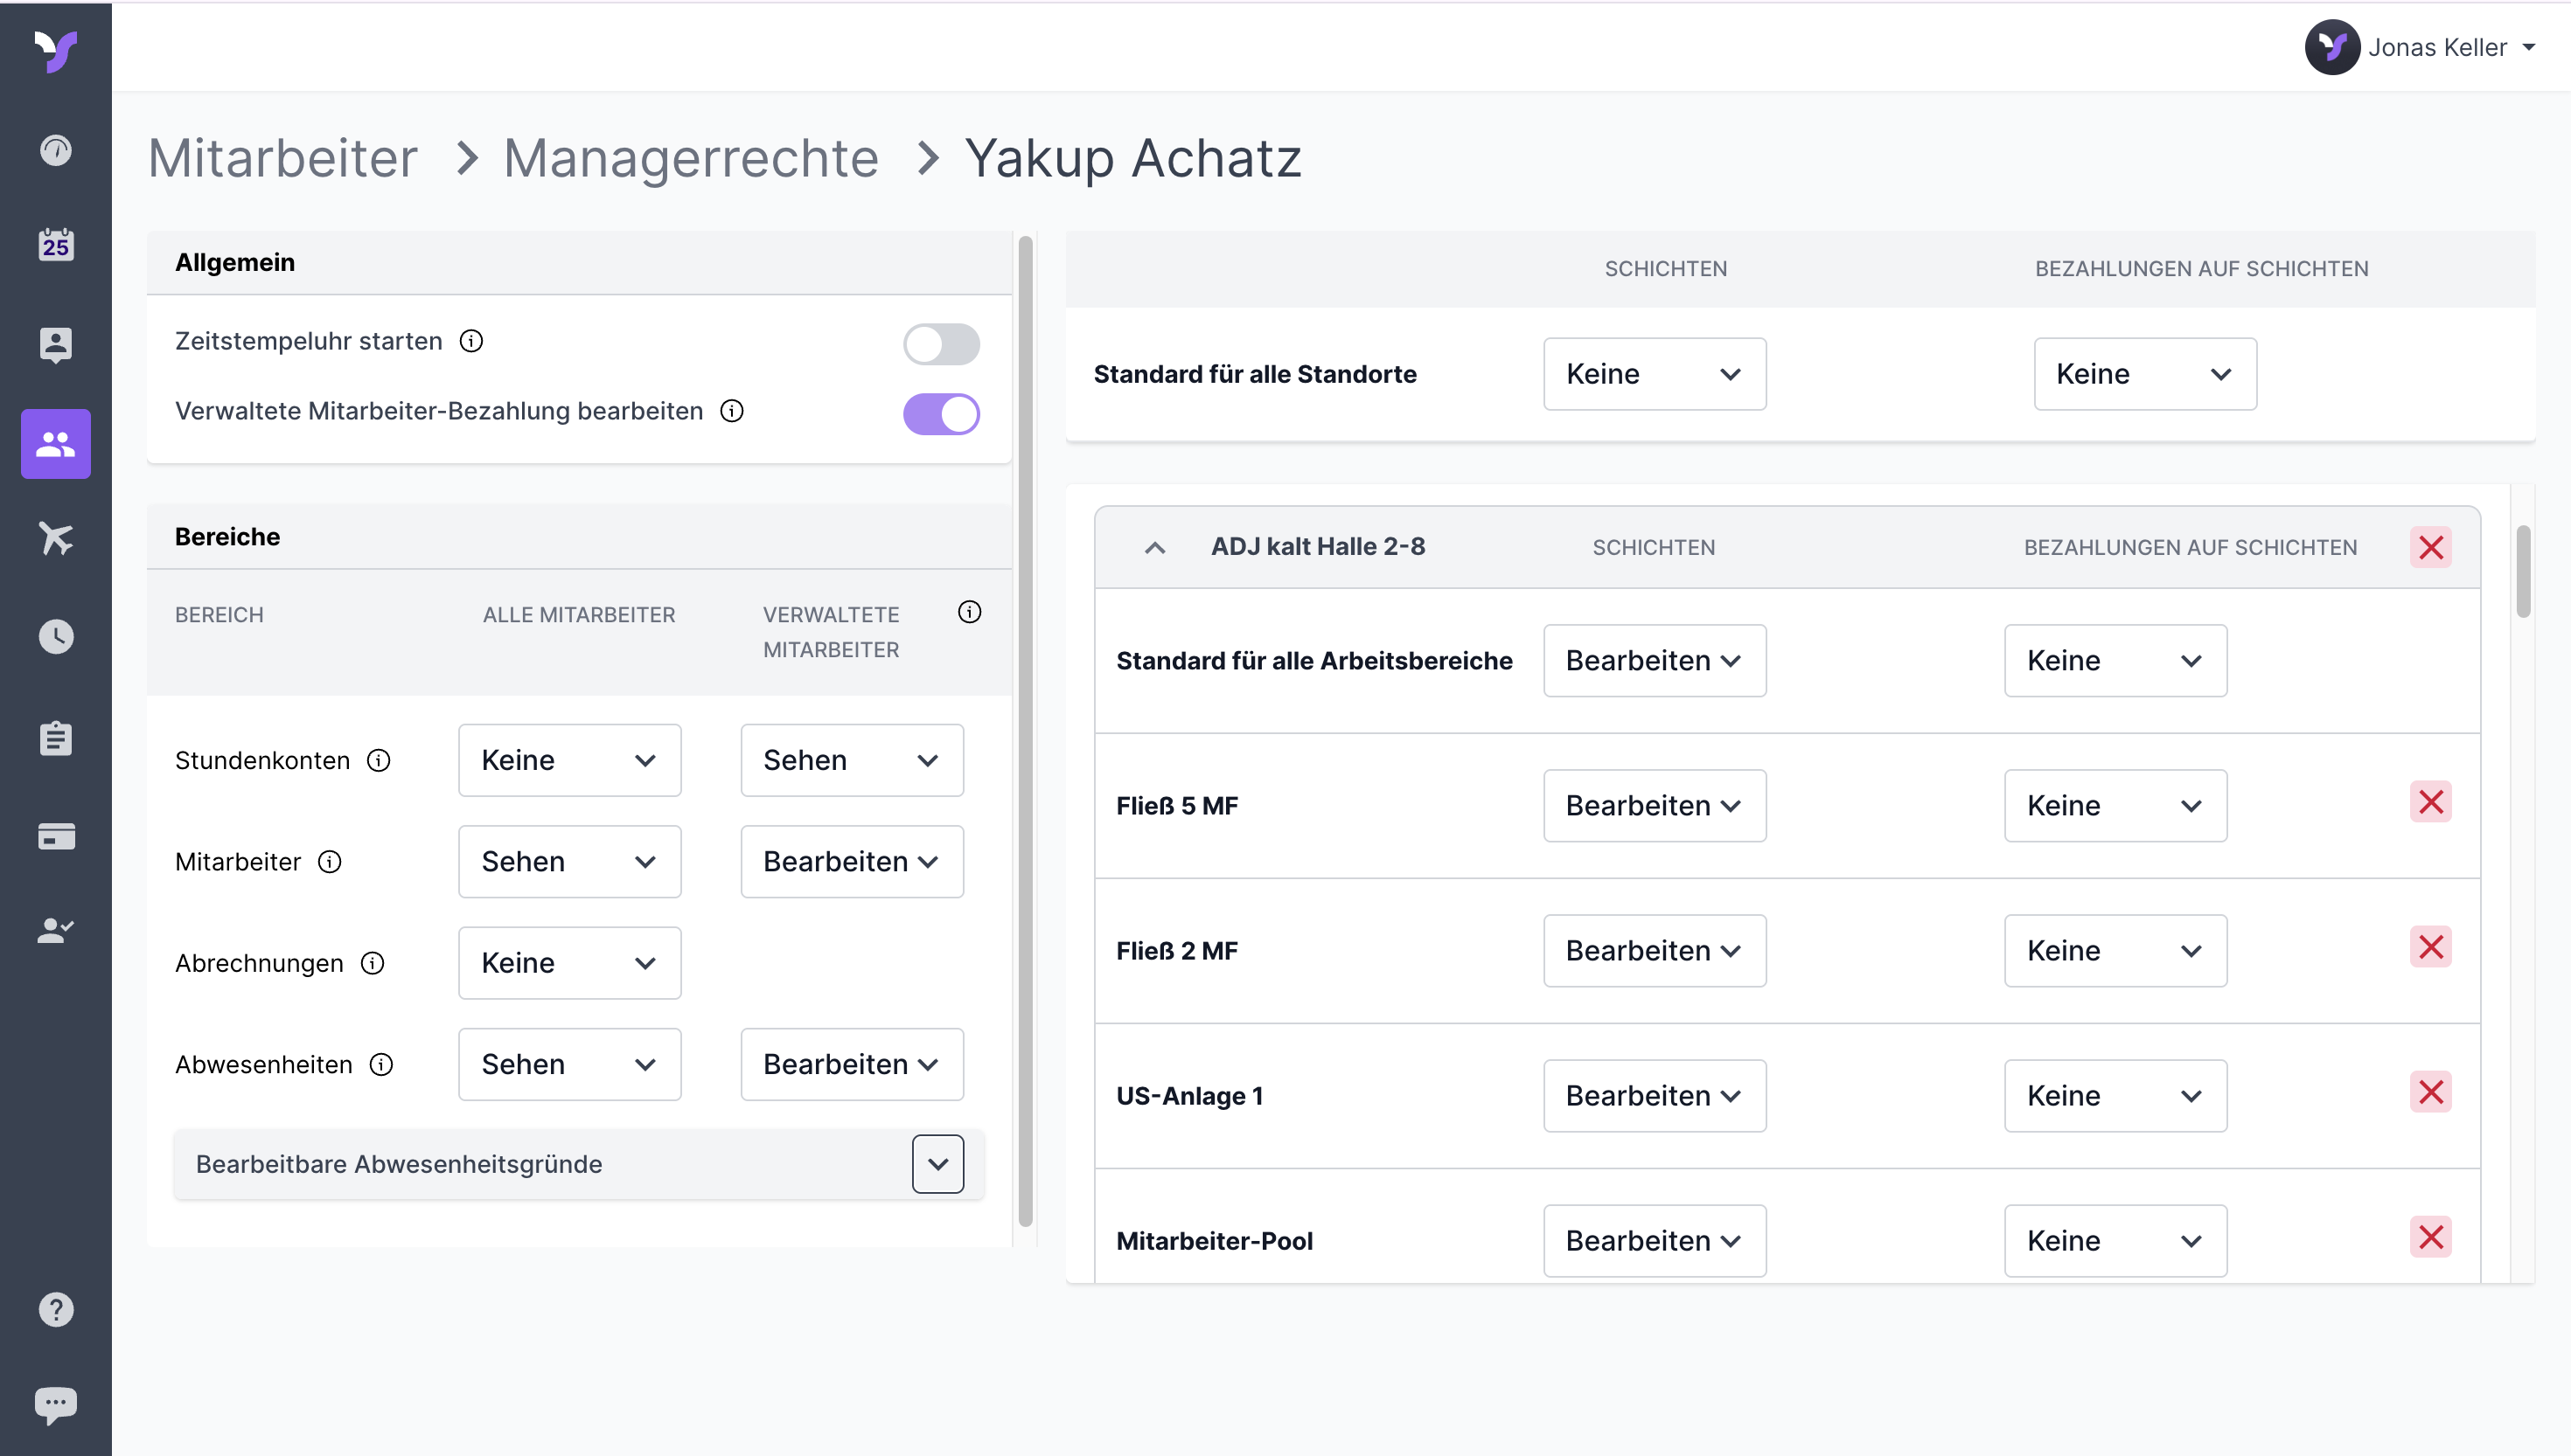The image size is (2571, 1456).
Task: Collapse the ADJ kalt Halle 2-8 section
Action: click(1155, 548)
